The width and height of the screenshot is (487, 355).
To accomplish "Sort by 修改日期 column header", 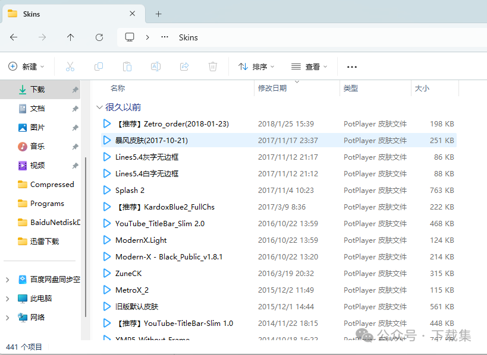I will (x=272, y=88).
